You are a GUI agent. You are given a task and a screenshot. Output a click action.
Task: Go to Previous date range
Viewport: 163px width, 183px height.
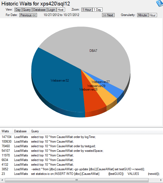[x=28, y=15]
